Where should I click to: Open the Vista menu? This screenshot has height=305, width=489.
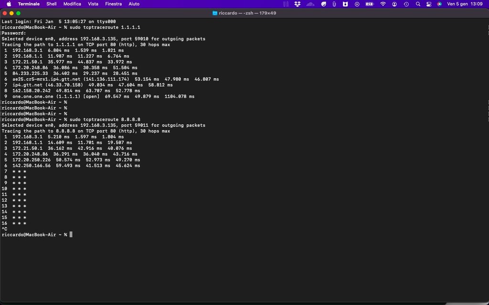coord(93,4)
